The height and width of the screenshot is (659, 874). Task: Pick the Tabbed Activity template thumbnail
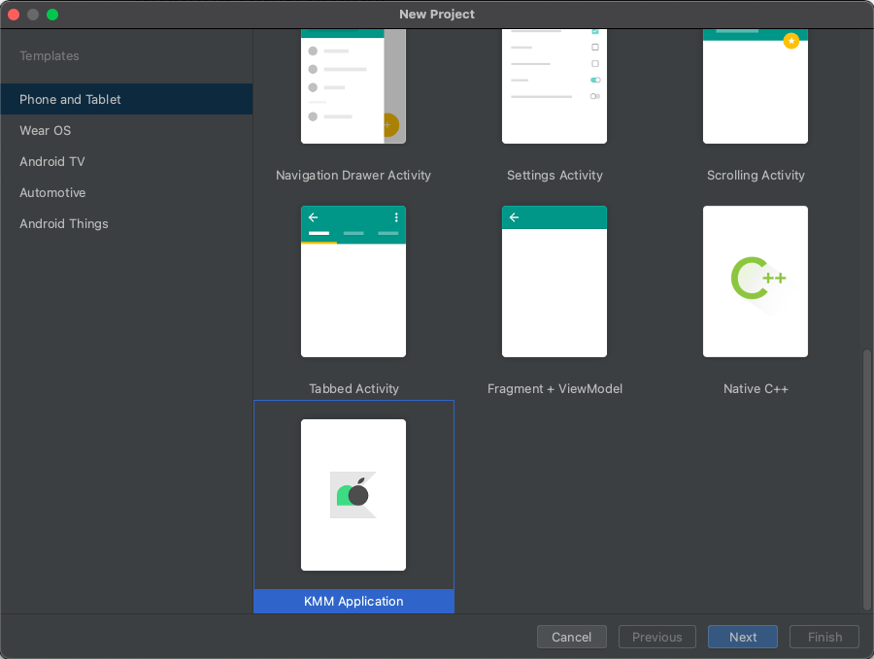pyautogui.click(x=353, y=281)
